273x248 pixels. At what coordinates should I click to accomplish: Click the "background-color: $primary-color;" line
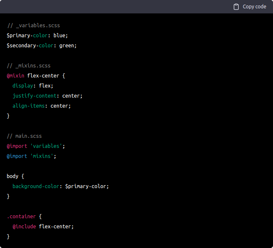point(61,186)
